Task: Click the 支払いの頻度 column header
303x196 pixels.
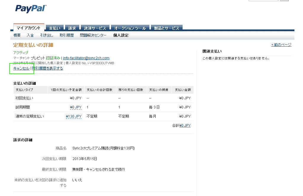Action: pos(159,90)
